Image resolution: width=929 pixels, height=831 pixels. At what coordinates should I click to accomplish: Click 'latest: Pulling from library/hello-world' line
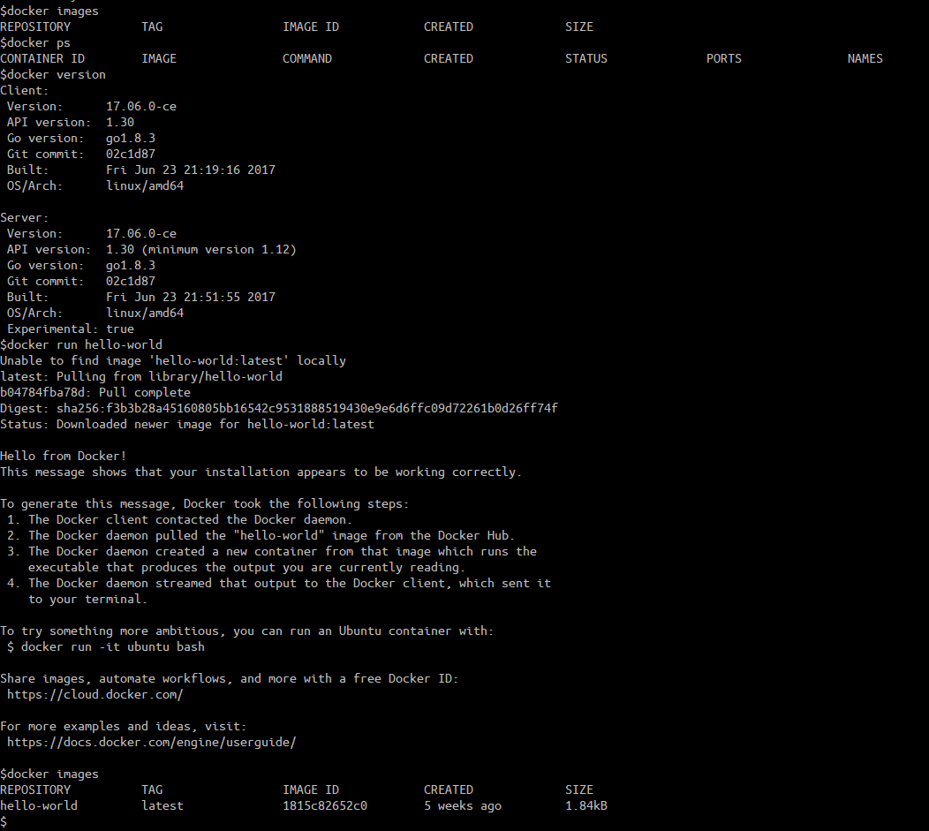(141, 377)
